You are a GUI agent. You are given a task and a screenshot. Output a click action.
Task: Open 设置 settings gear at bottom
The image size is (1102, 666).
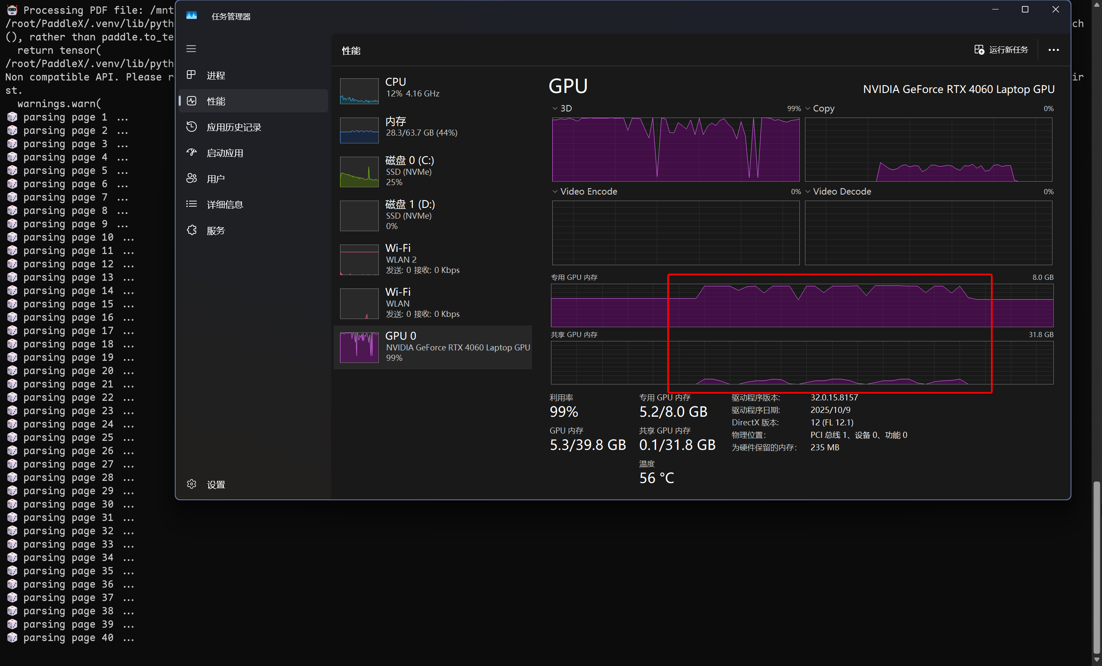coord(192,484)
